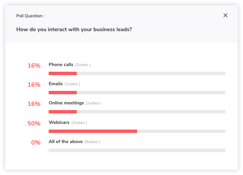Click the 16% next to Phone calls

34,66
